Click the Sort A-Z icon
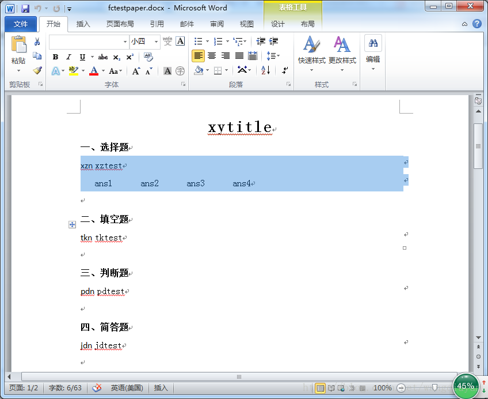The image size is (488, 399). click(x=266, y=70)
